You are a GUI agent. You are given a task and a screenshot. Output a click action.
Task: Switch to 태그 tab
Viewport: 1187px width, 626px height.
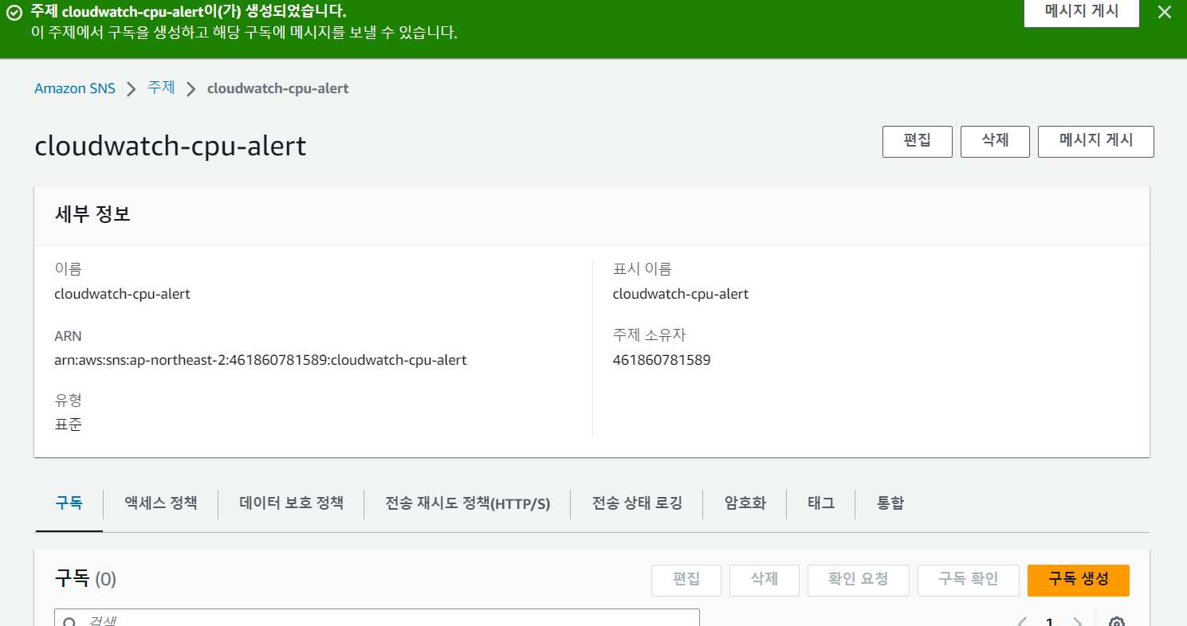(x=820, y=503)
